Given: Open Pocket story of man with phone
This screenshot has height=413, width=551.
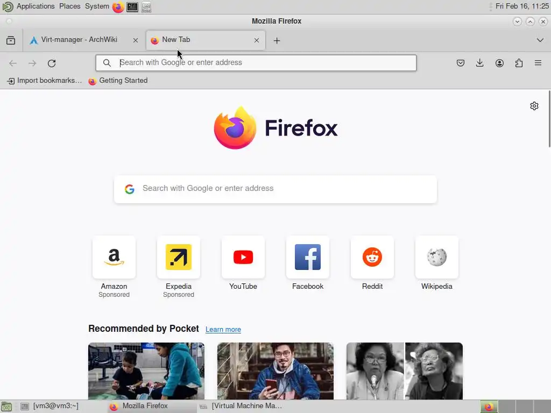Looking at the screenshot, I should pos(275,371).
